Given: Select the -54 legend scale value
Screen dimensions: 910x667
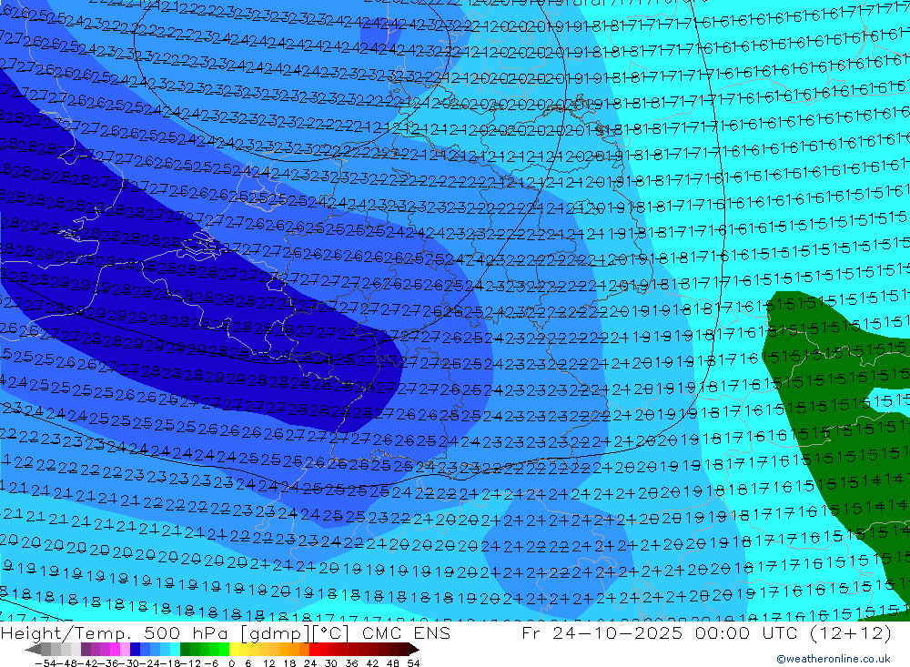Looking at the screenshot, I should [x=45, y=663].
